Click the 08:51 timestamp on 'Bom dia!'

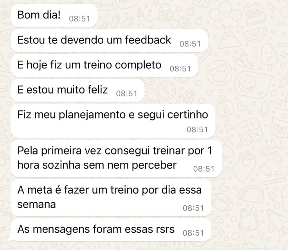pyautogui.click(x=79, y=19)
